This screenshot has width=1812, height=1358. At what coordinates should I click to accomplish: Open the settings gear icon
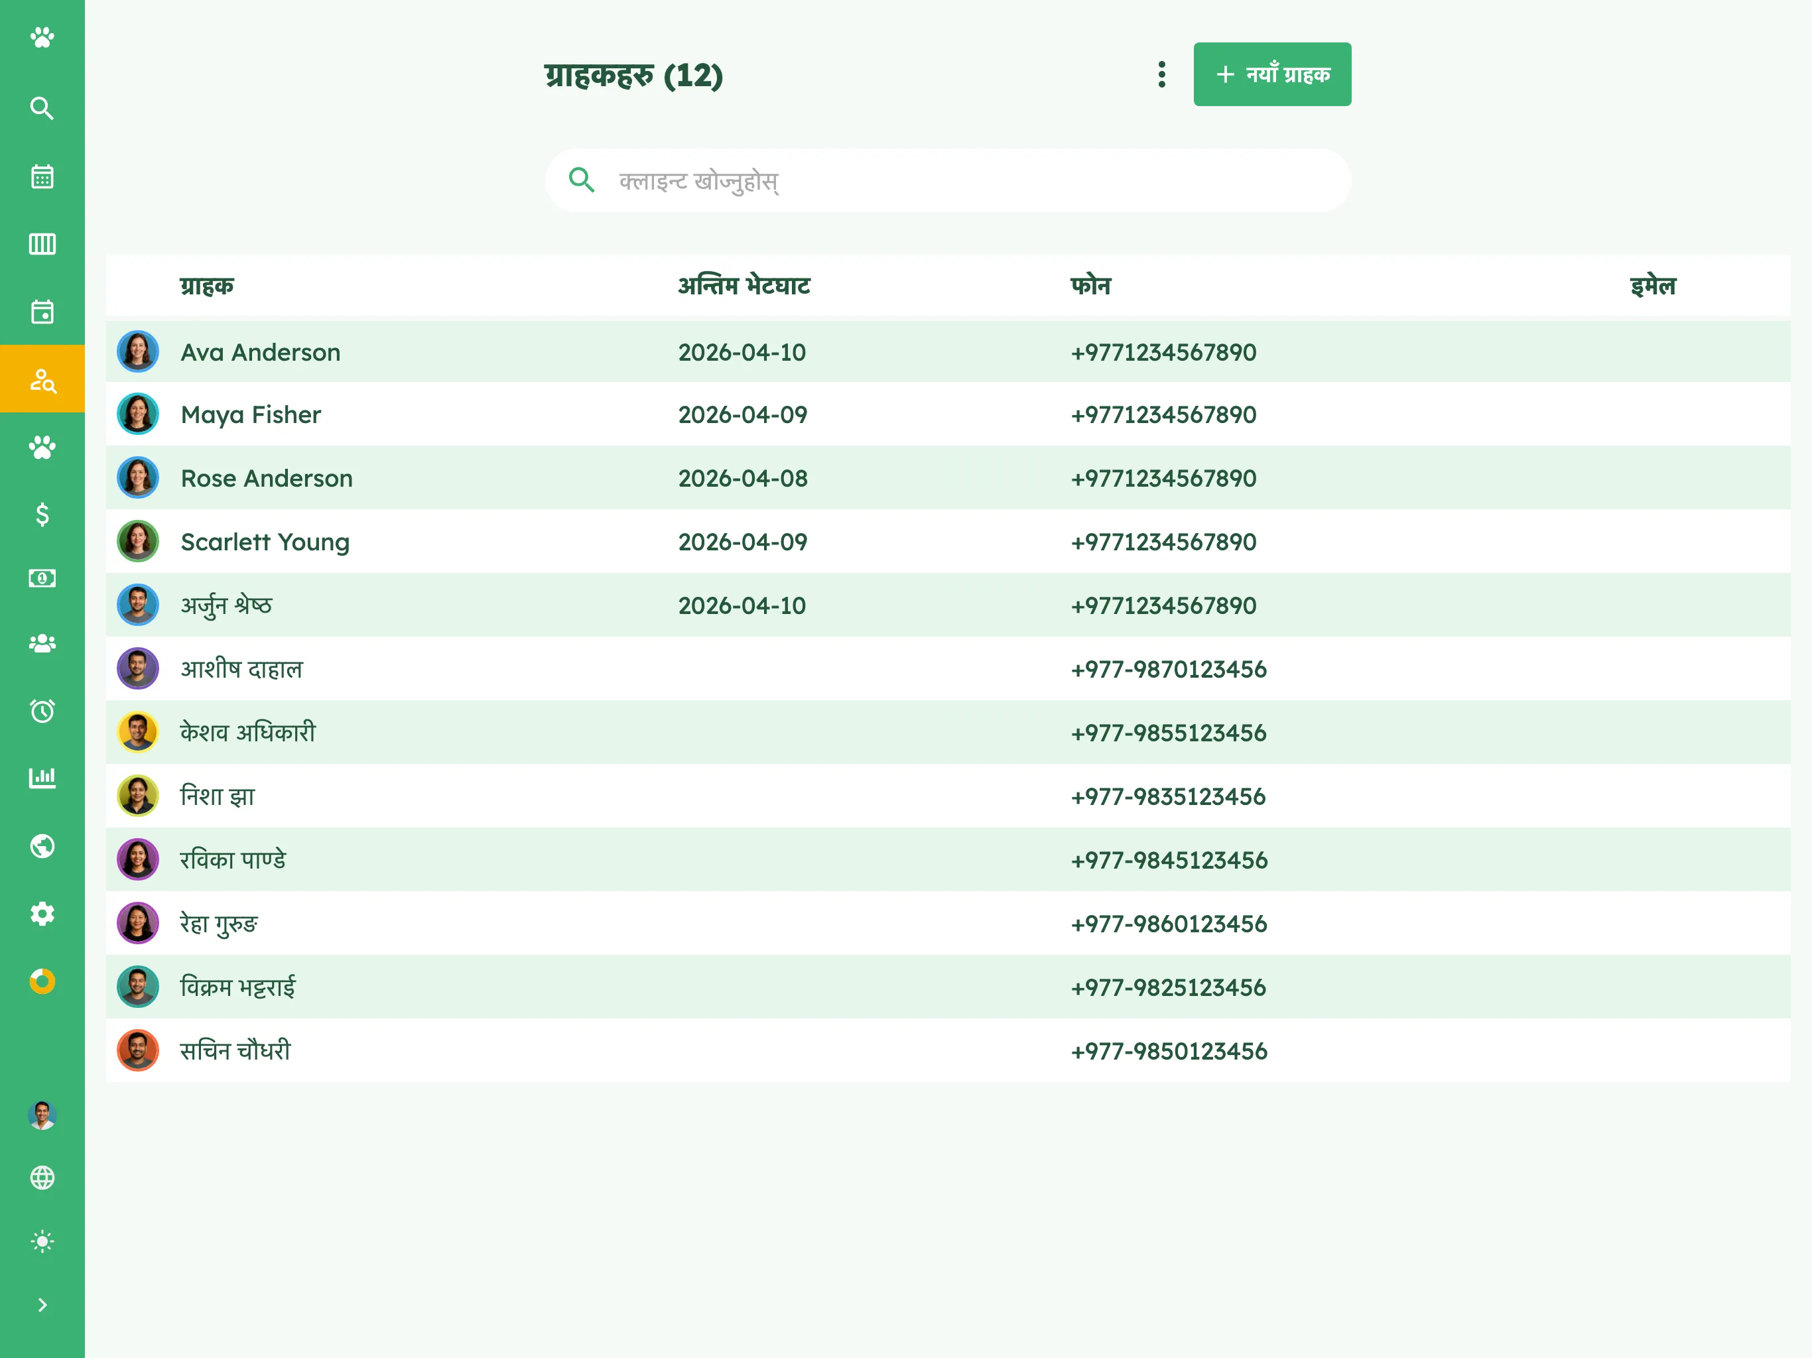click(42, 913)
